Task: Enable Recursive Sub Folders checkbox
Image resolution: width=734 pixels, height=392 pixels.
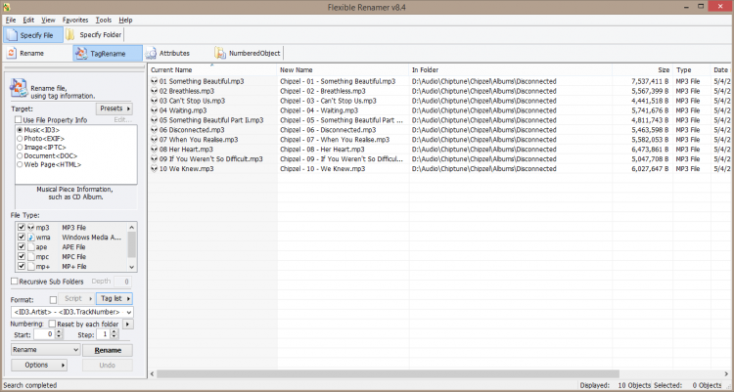Action: (x=15, y=282)
